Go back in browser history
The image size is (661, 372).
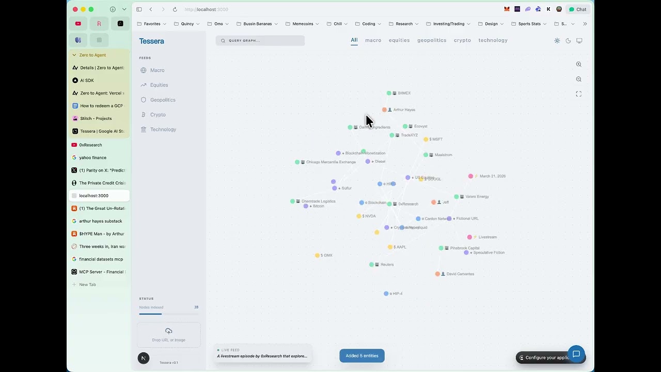pos(151,9)
